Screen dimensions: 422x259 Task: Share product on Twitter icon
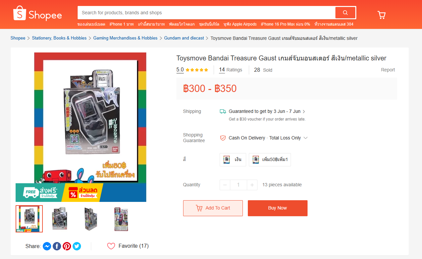pyautogui.click(x=77, y=246)
